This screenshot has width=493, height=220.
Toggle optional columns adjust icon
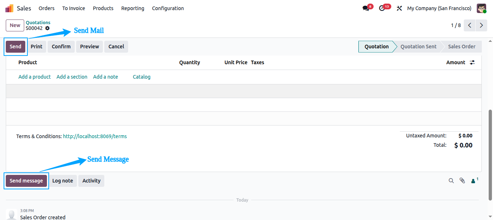[x=472, y=62]
